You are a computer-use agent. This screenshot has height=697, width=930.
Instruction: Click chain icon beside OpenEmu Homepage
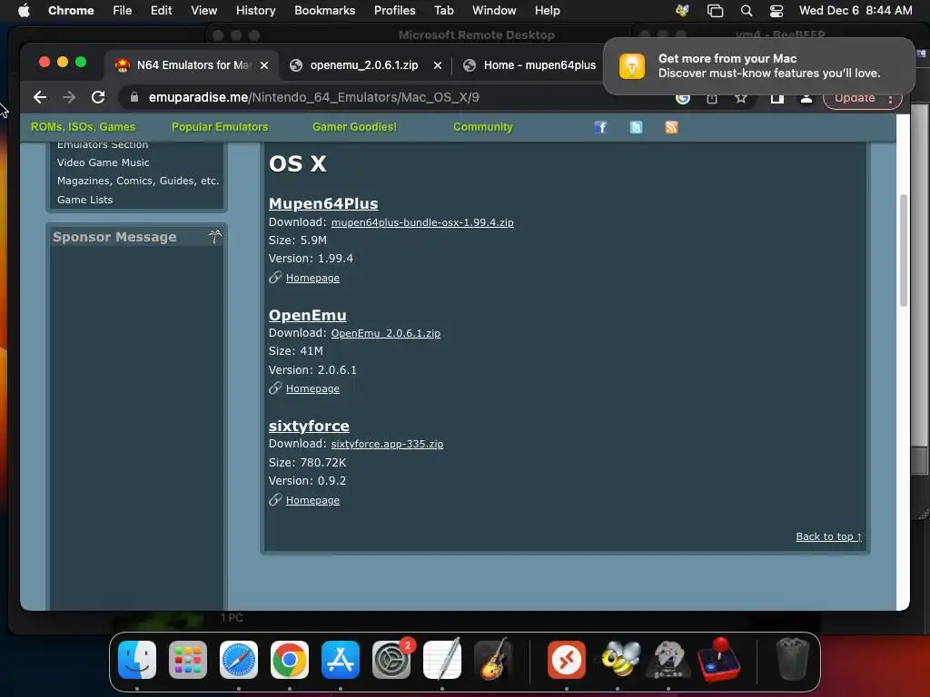click(274, 388)
